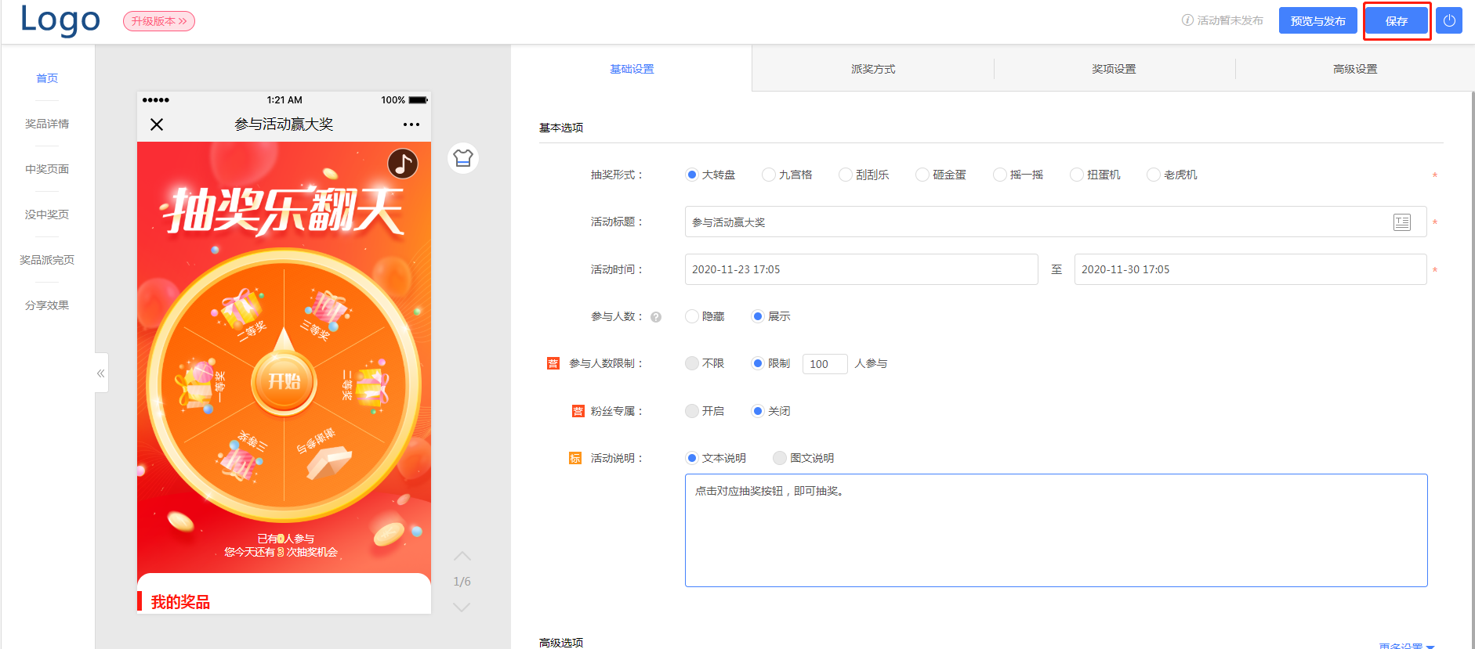
Task: Click the 我的奖品 heading in the preview
Action: 180,602
